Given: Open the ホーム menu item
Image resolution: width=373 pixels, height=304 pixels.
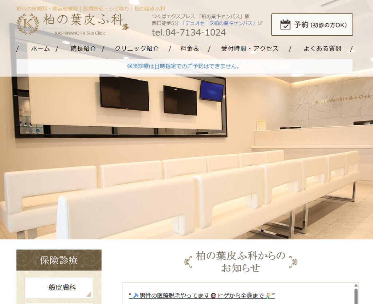Looking at the screenshot, I should 40,49.
